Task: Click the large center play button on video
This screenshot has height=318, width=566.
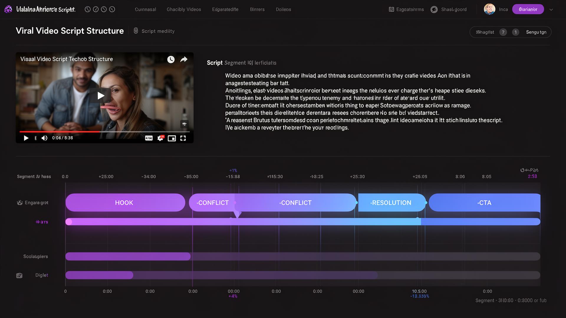Action: point(101,95)
